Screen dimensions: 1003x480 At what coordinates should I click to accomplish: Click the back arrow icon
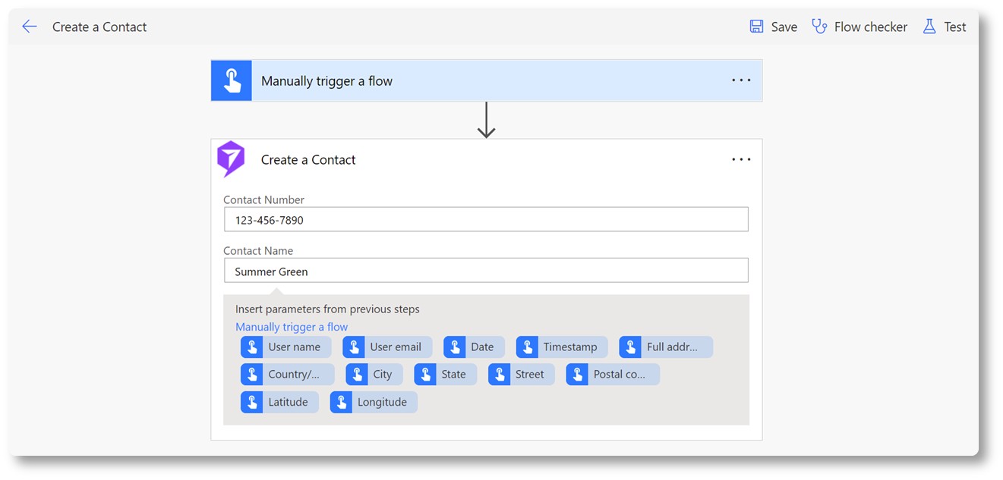[30, 27]
